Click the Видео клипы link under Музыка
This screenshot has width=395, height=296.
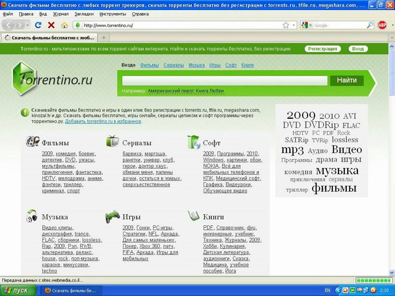(x=57, y=227)
